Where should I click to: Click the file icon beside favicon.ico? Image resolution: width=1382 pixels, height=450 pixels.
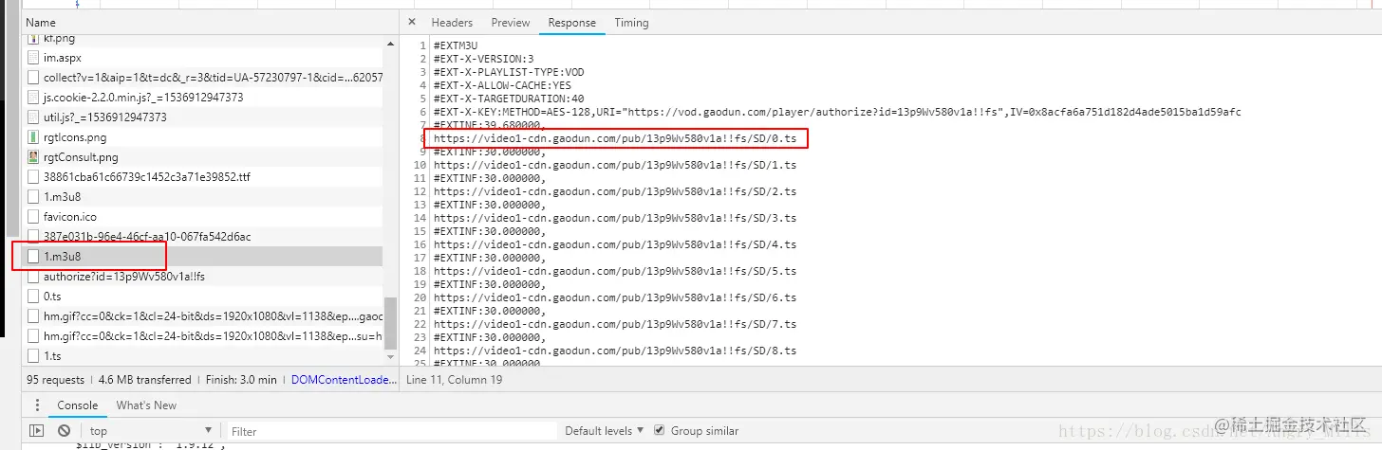point(34,217)
